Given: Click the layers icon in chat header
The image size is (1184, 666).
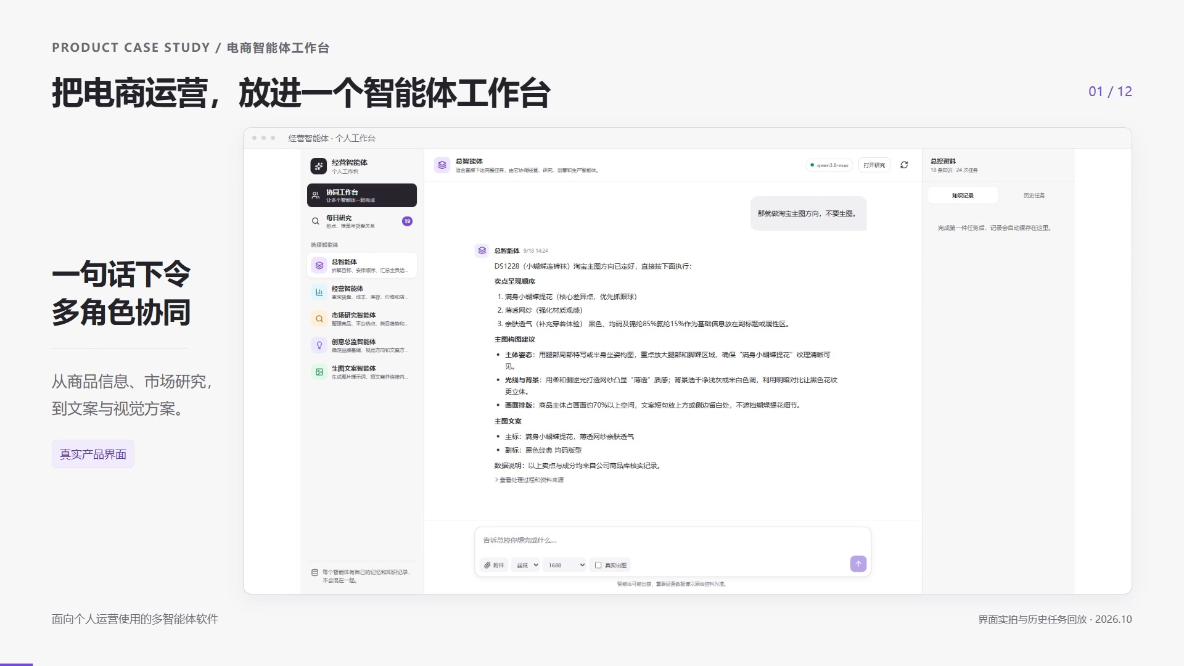Looking at the screenshot, I should (x=442, y=165).
